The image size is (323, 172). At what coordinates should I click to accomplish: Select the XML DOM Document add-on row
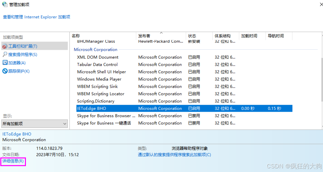(184, 57)
